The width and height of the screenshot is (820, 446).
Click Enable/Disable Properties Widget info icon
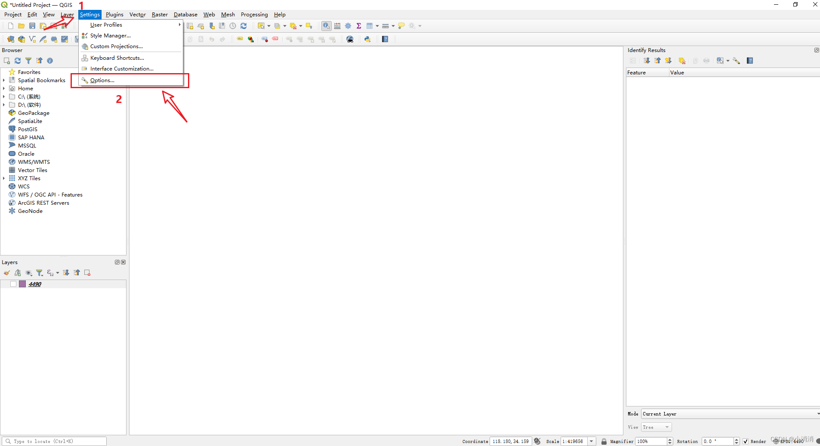(50, 61)
